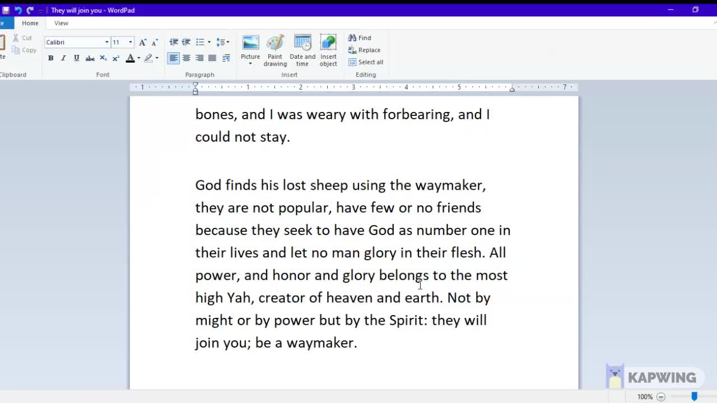This screenshot has height=403, width=717.
Task: Toggle superscript formatting
Action: pos(116,58)
